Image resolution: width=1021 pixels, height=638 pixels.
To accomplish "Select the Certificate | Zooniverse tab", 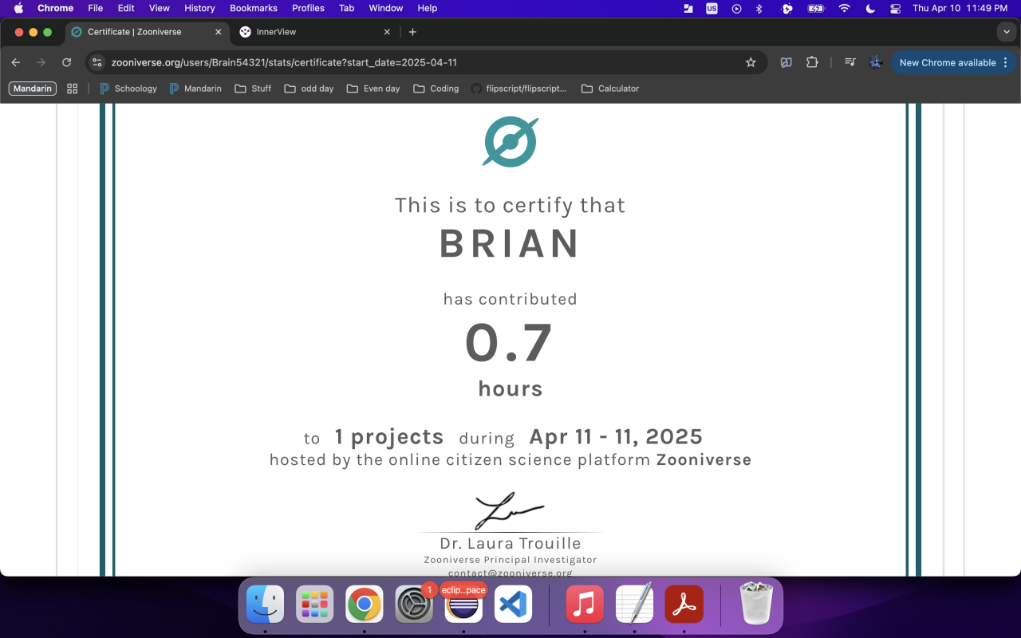I will pyautogui.click(x=146, y=32).
